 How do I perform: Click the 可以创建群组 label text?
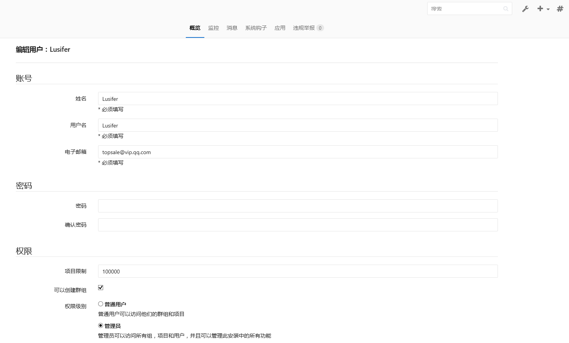(x=70, y=290)
